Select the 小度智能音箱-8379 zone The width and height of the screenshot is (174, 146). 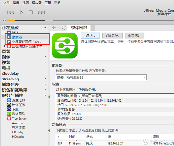pos(27,42)
